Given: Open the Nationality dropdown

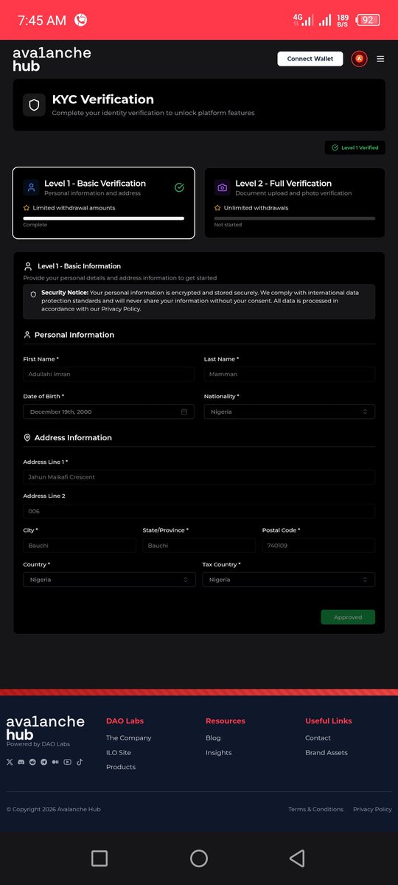Looking at the screenshot, I should click(x=289, y=412).
